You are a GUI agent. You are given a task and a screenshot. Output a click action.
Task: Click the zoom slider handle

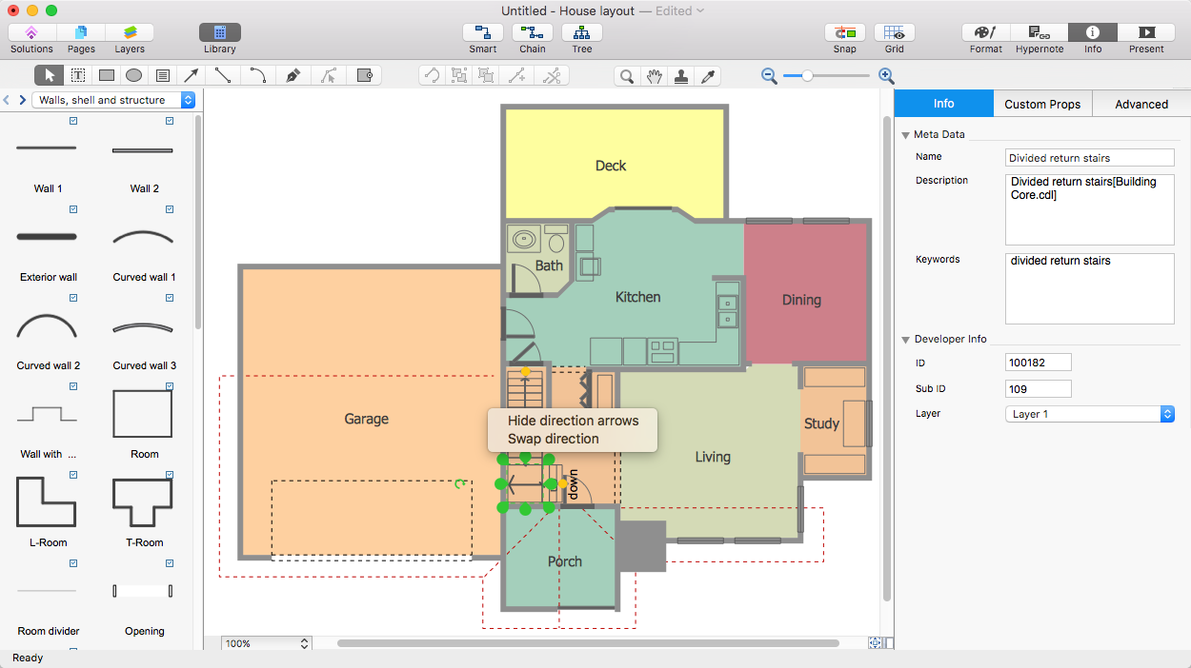point(807,76)
